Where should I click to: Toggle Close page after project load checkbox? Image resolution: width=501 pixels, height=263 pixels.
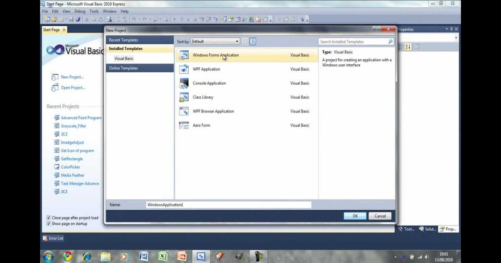[x=48, y=218]
